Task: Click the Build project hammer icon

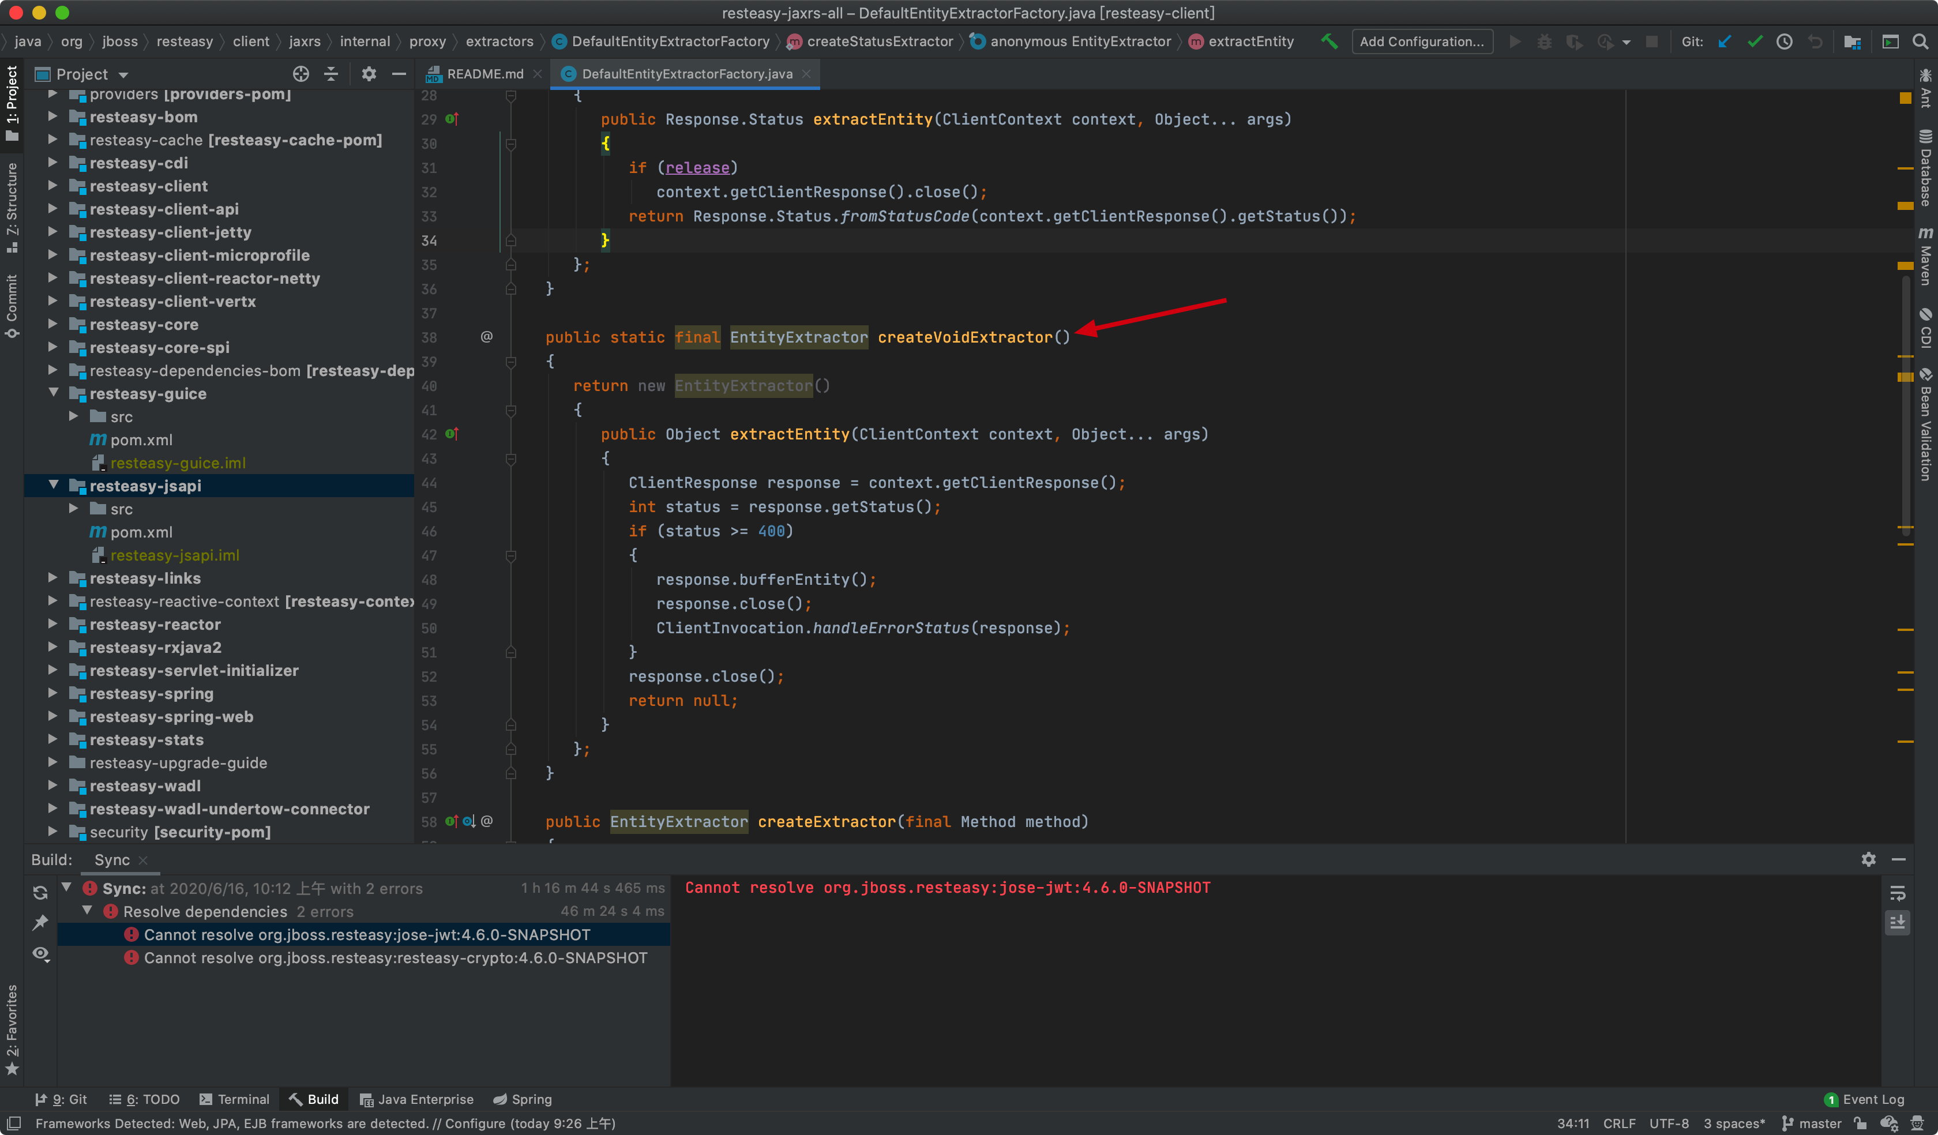Action: (x=1329, y=42)
